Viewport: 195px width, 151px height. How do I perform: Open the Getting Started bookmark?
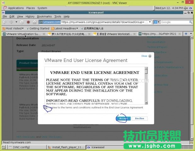(38, 28)
